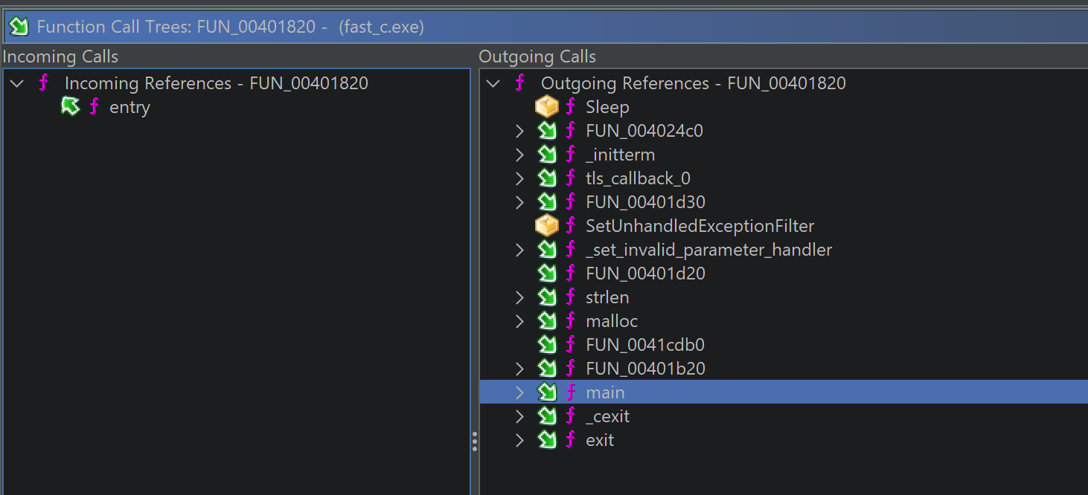Expand the exit node

coord(520,441)
